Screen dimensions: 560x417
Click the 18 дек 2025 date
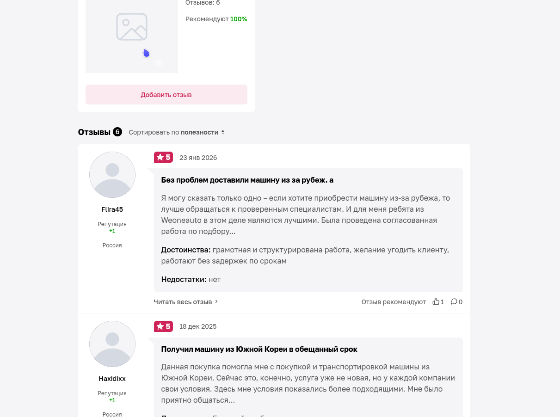click(x=198, y=326)
